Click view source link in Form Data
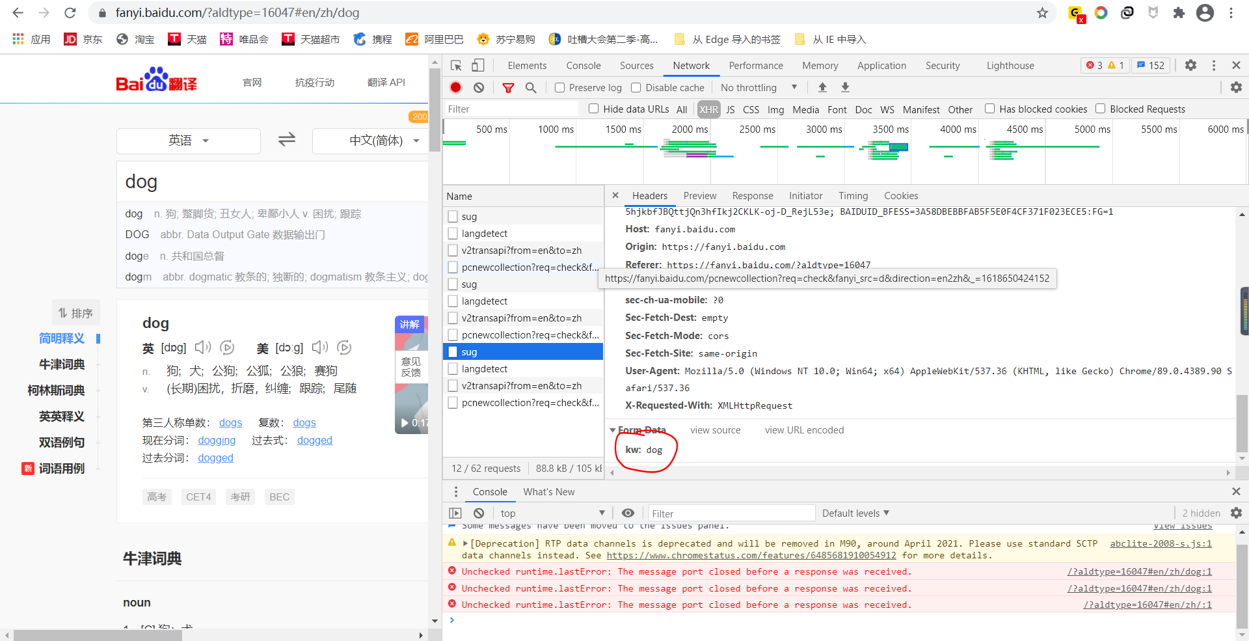The image size is (1249, 641). click(715, 430)
